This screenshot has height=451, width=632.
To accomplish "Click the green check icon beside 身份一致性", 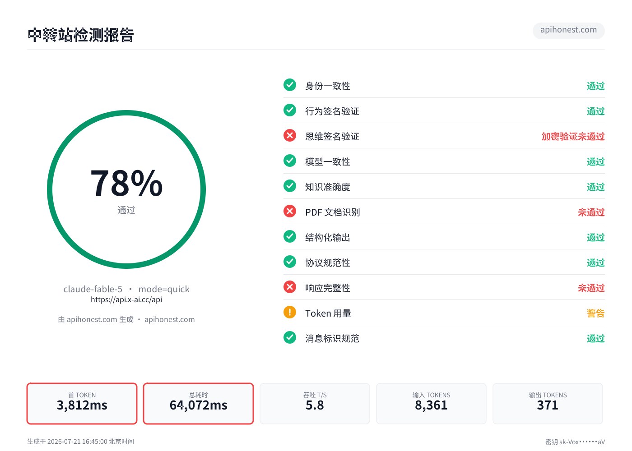I will [x=290, y=85].
